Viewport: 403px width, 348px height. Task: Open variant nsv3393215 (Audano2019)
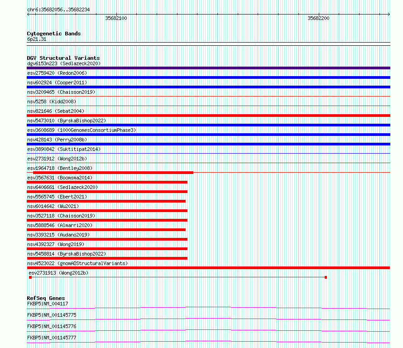coord(58,235)
